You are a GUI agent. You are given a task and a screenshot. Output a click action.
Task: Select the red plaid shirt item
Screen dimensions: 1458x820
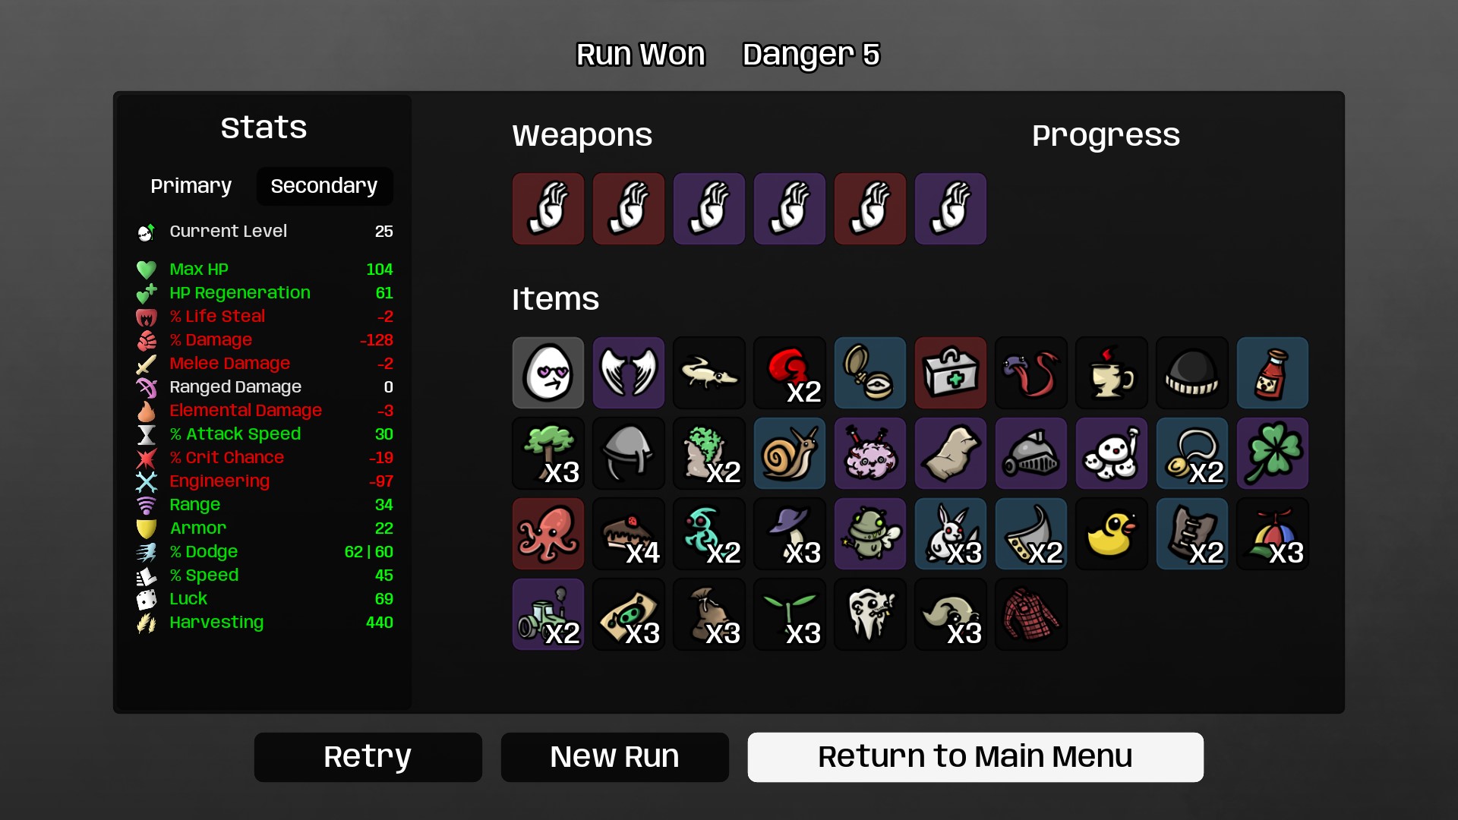click(1030, 614)
